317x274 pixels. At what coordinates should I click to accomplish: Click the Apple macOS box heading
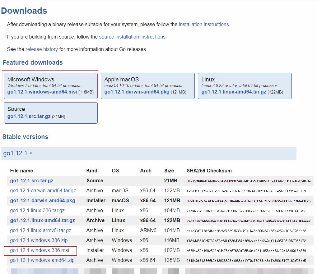122,80
